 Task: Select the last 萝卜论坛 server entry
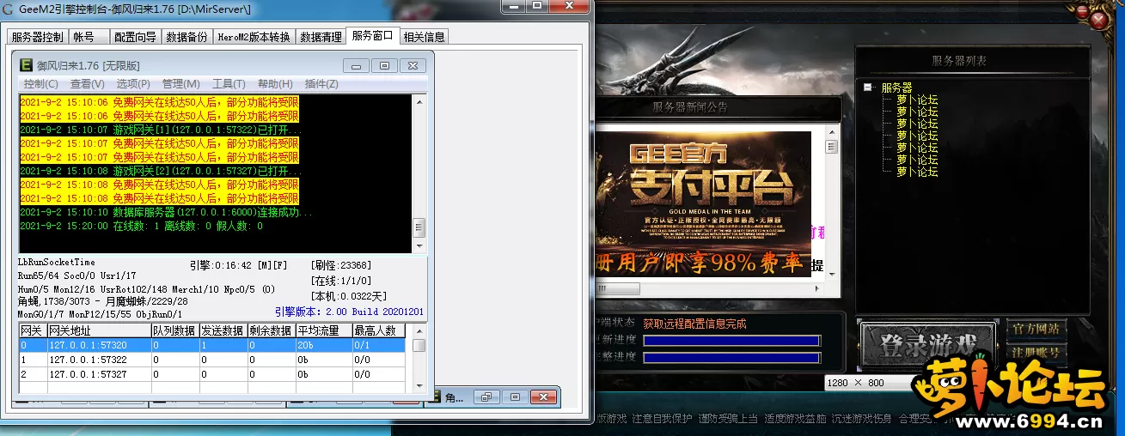pos(917,172)
